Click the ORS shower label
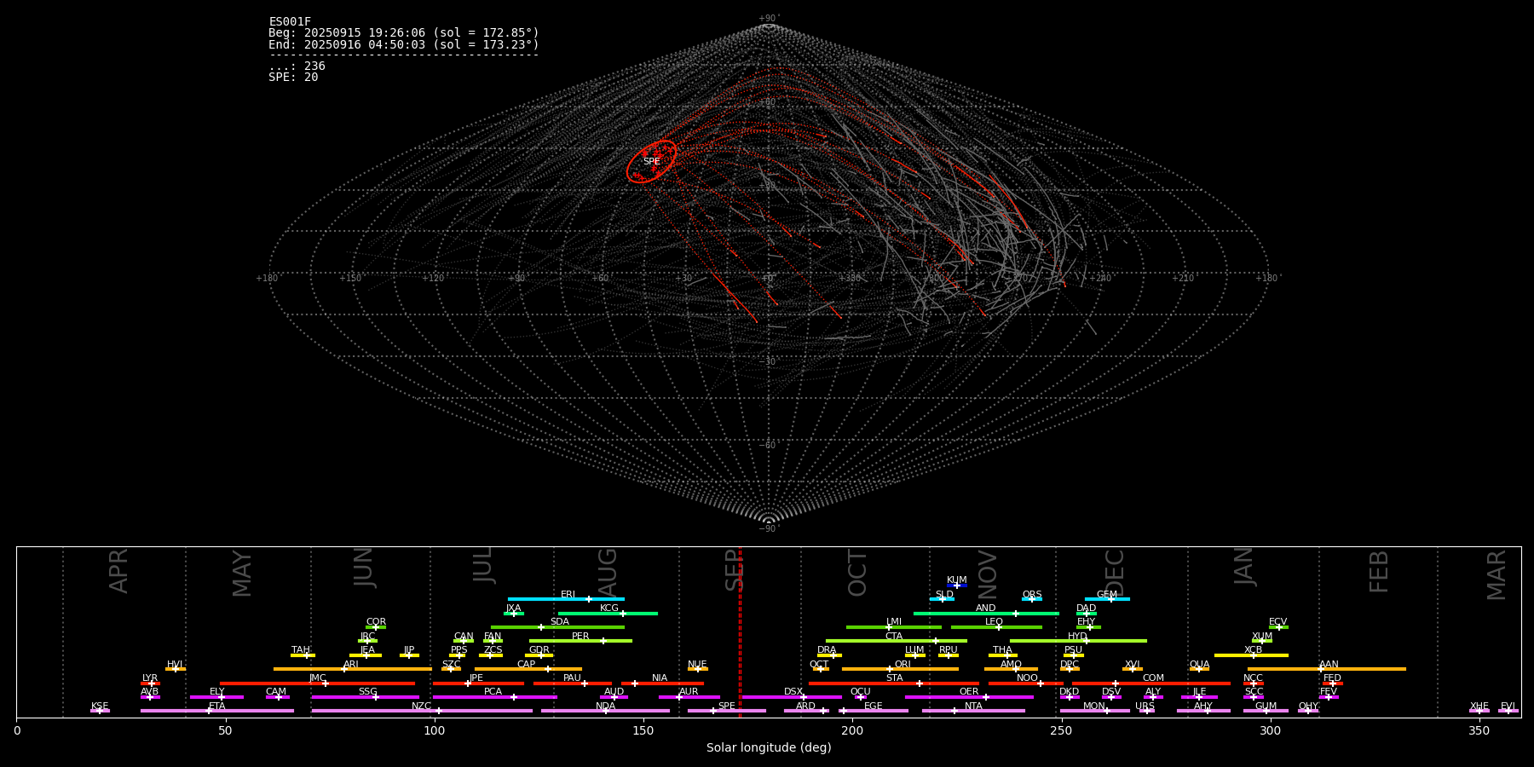The height and width of the screenshot is (767, 1534). pos(1032,595)
